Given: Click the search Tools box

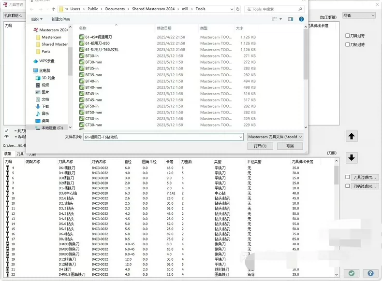Looking at the screenshot, I should pyautogui.click(x=274, y=9).
